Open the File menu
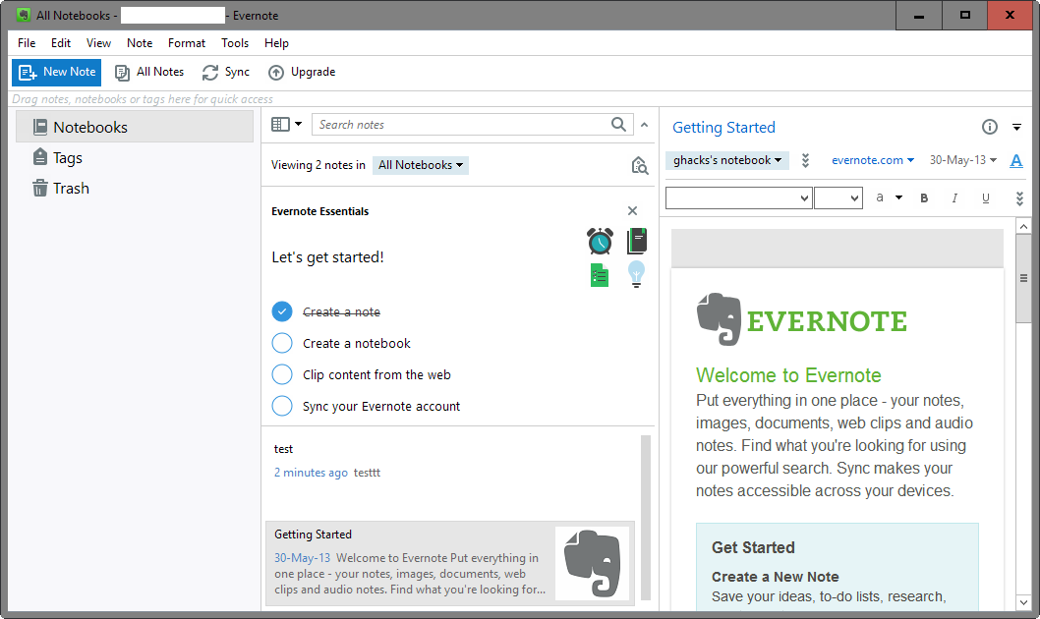This screenshot has height=619, width=1040. click(x=27, y=43)
